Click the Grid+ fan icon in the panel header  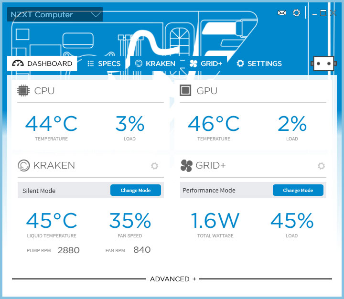[x=186, y=166]
